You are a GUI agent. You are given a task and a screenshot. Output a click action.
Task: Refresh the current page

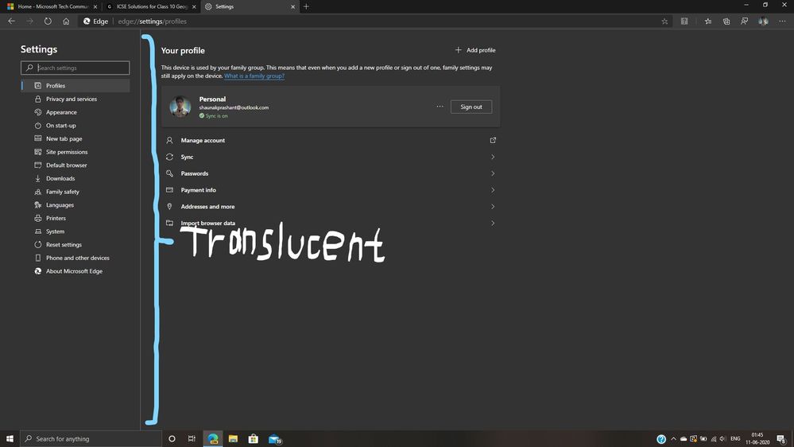click(48, 21)
